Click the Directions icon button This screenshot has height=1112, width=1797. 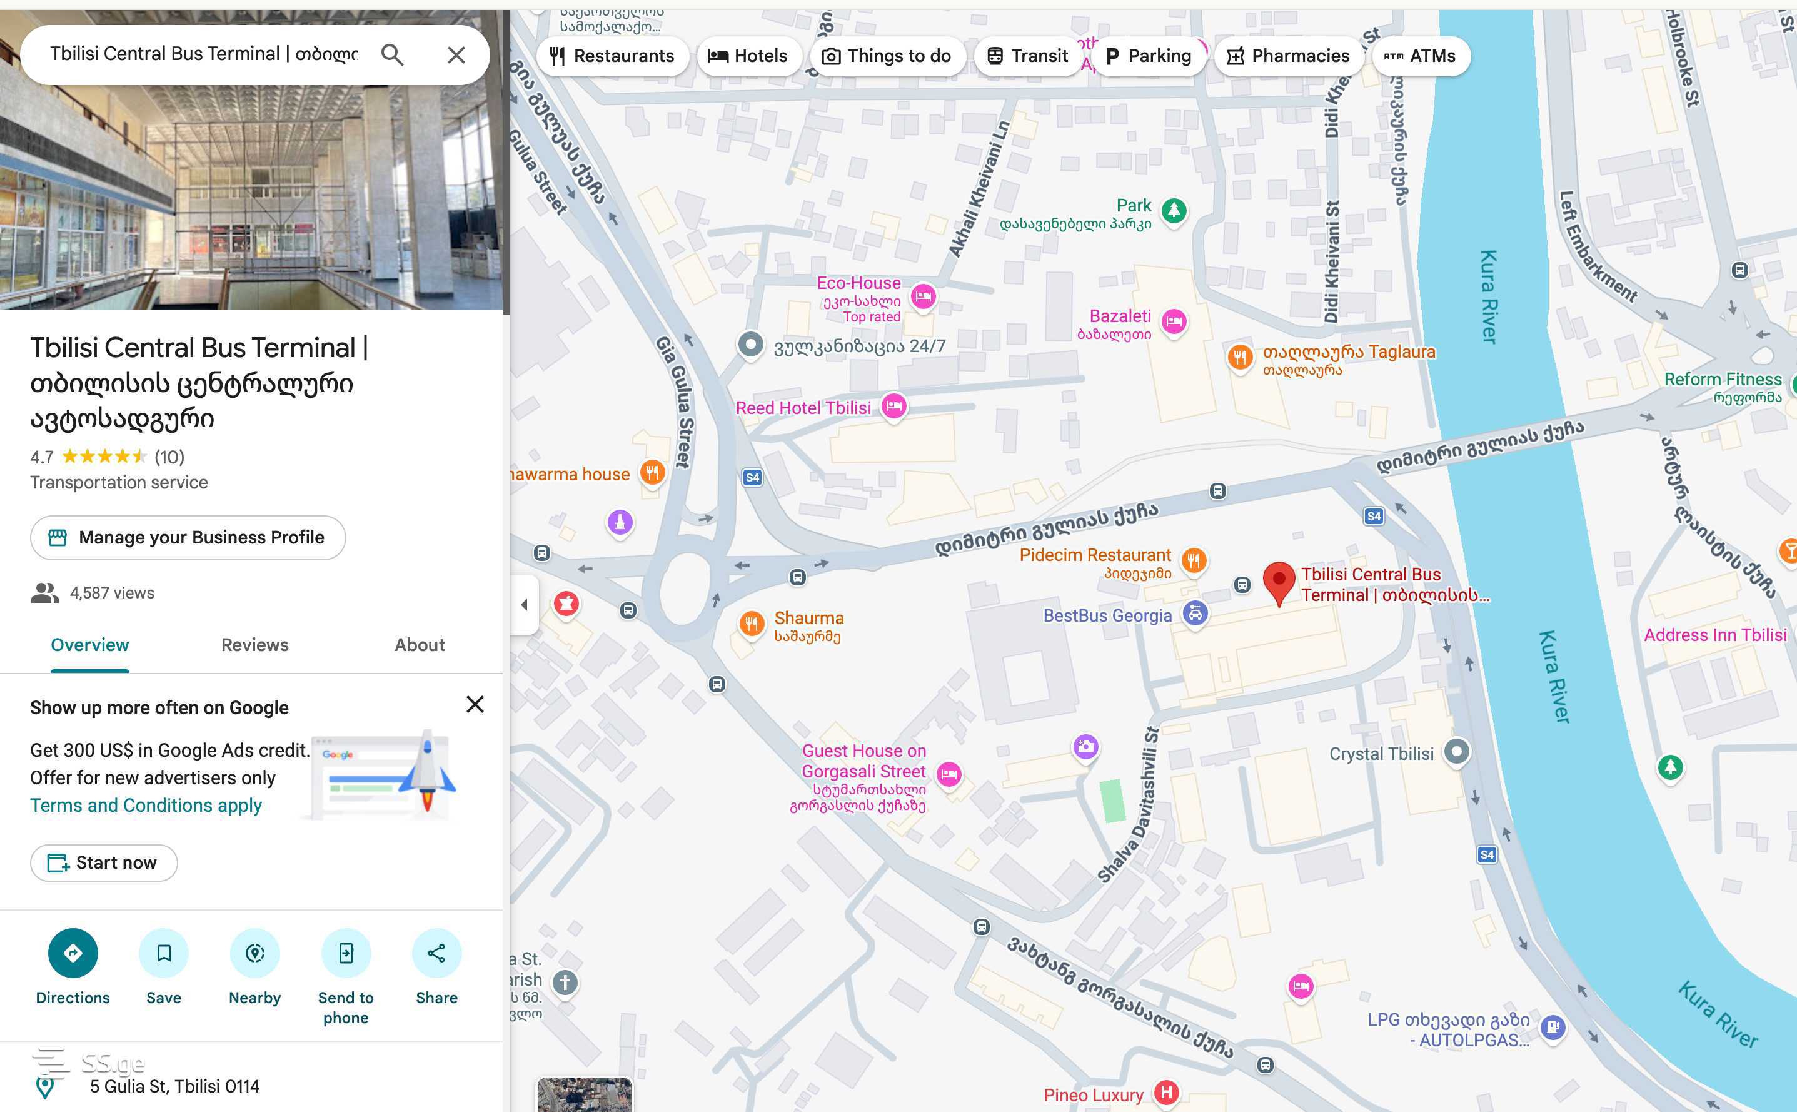(x=72, y=953)
